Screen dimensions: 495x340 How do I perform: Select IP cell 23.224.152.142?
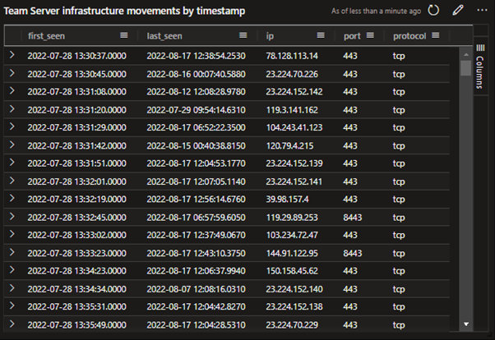pos(294,92)
